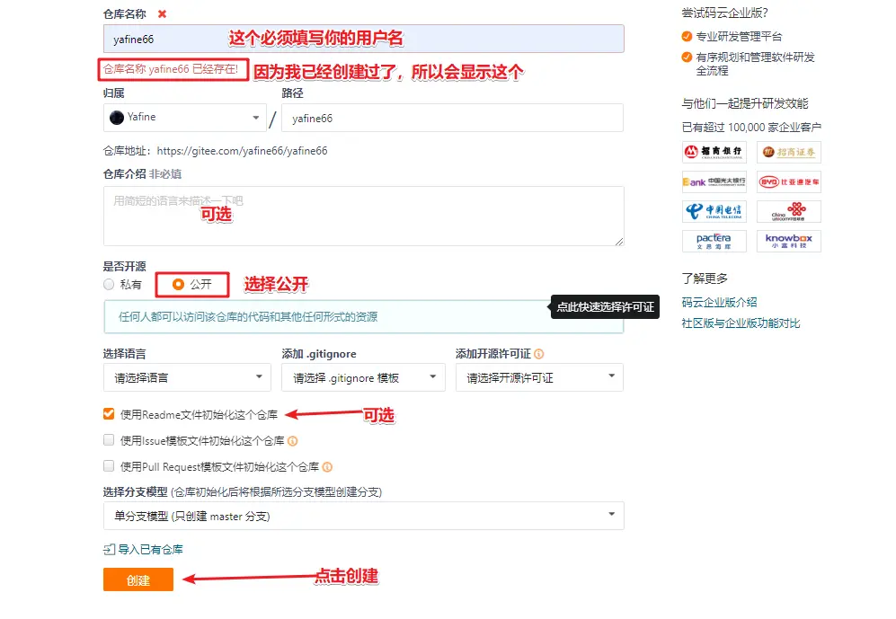Click the 点此快速选择许可证 tooltip
This screenshot has width=896, height=619.
pos(605,306)
